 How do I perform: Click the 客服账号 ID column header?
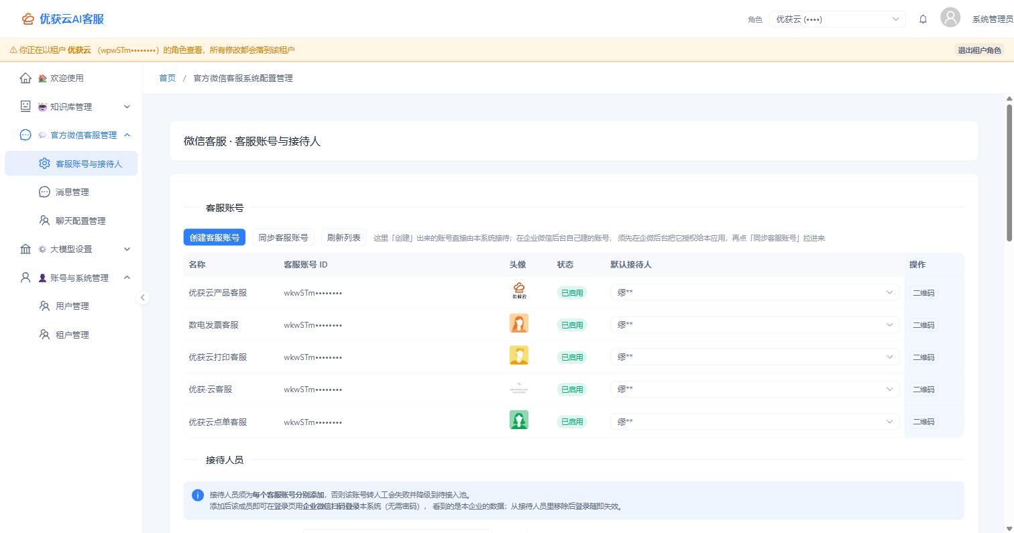(x=305, y=264)
